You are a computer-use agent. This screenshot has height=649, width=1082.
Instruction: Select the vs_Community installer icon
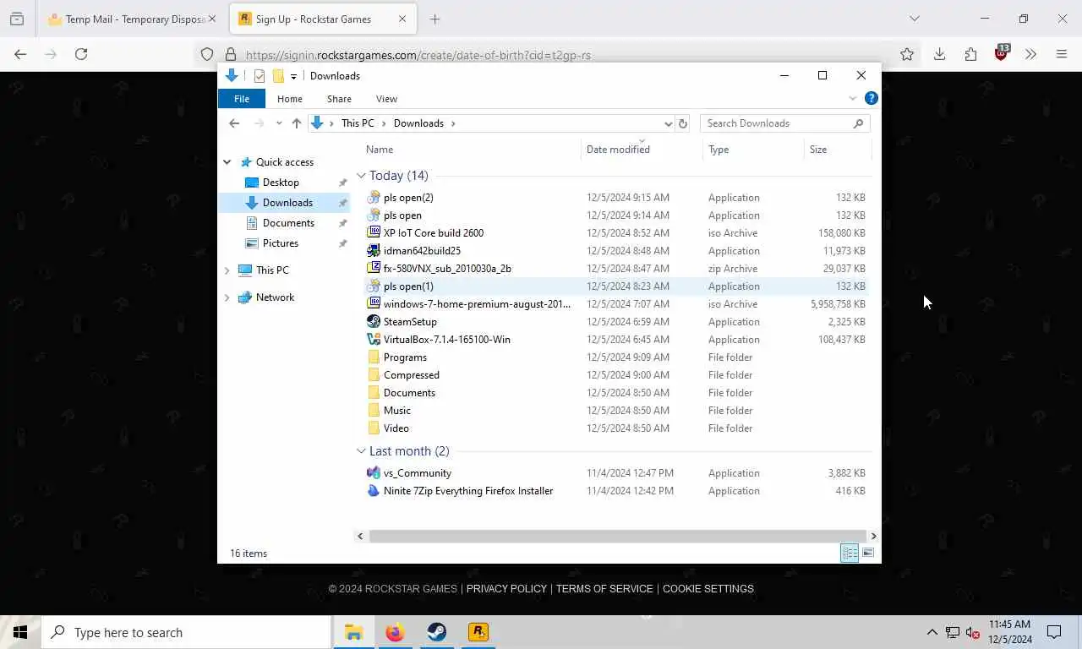click(x=374, y=473)
